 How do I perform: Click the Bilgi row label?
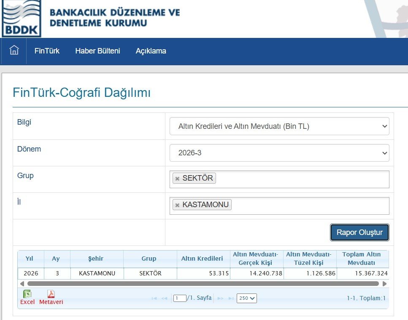[24, 122]
